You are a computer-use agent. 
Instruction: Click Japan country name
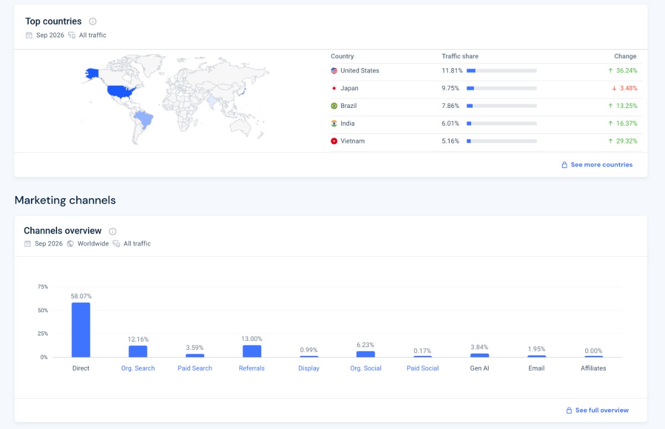350,89
